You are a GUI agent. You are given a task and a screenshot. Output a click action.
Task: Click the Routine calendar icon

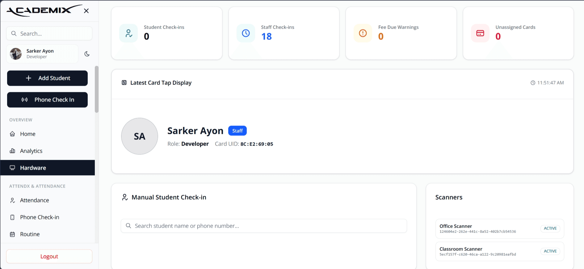(12, 234)
